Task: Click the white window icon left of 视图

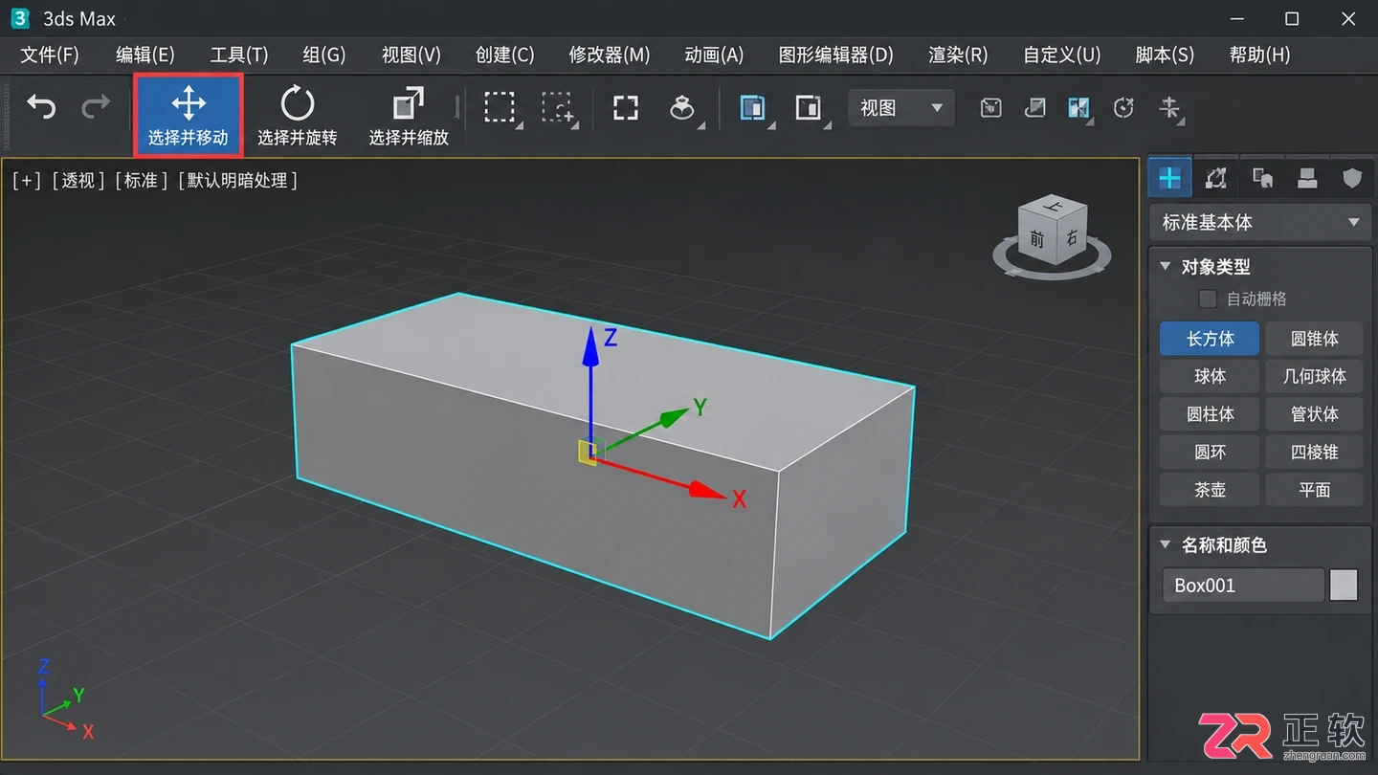Action: coord(810,107)
